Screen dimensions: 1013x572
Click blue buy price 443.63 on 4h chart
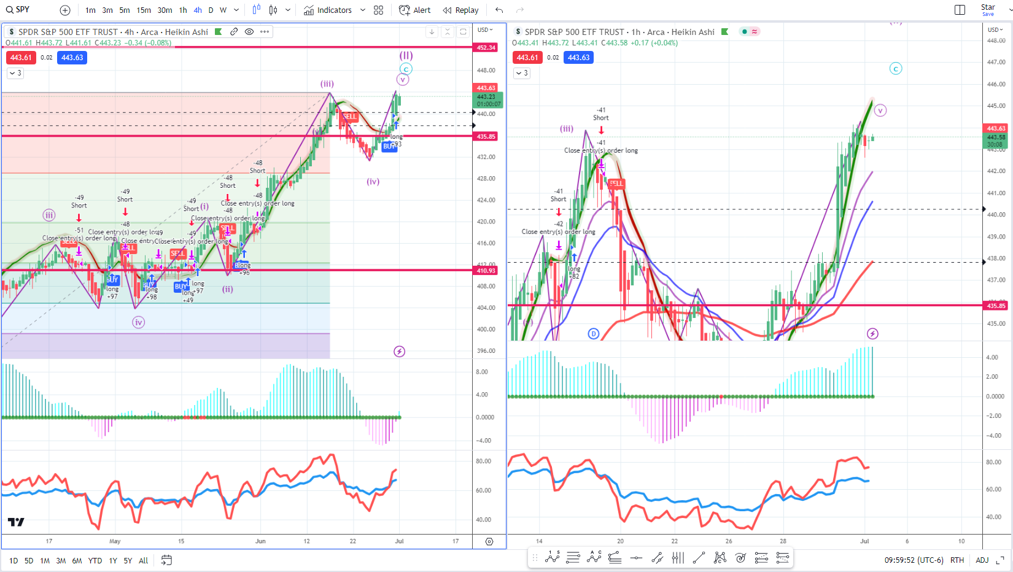(72, 58)
